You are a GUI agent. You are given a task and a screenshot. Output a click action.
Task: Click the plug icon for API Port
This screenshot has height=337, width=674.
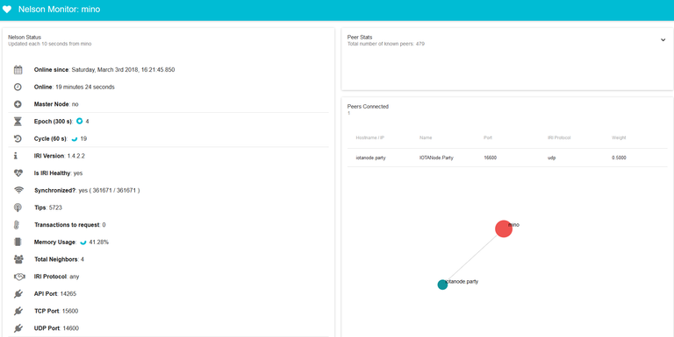[x=18, y=294]
